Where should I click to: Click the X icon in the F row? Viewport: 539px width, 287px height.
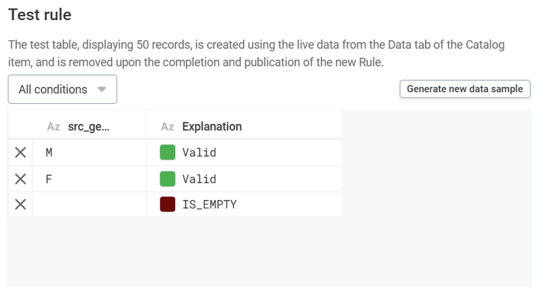tap(20, 179)
